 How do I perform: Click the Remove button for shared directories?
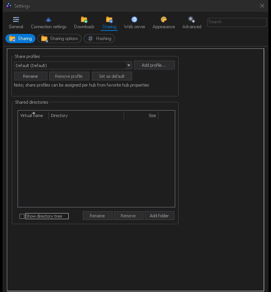point(129,216)
